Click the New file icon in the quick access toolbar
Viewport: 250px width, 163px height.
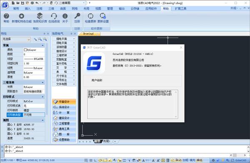click(13, 3)
